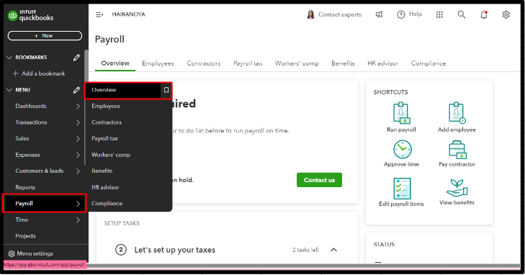Collapse the Let's set up your taxes section
The image size is (525, 275).
click(334, 250)
